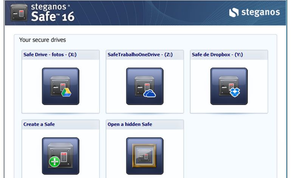291x178 pixels.
Task: Click the 'Safe 16' product title
Action: tap(52, 16)
